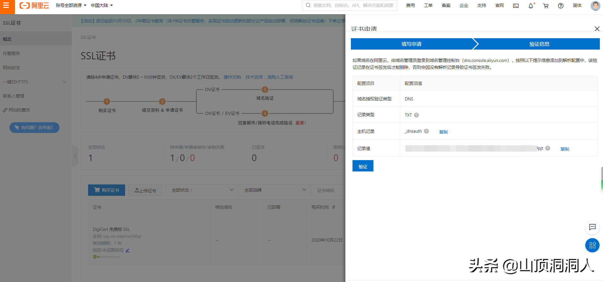Open the shopping cart icon
Image resolution: width=603 pixels, height=282 pixels.
(x=546, y=6)
